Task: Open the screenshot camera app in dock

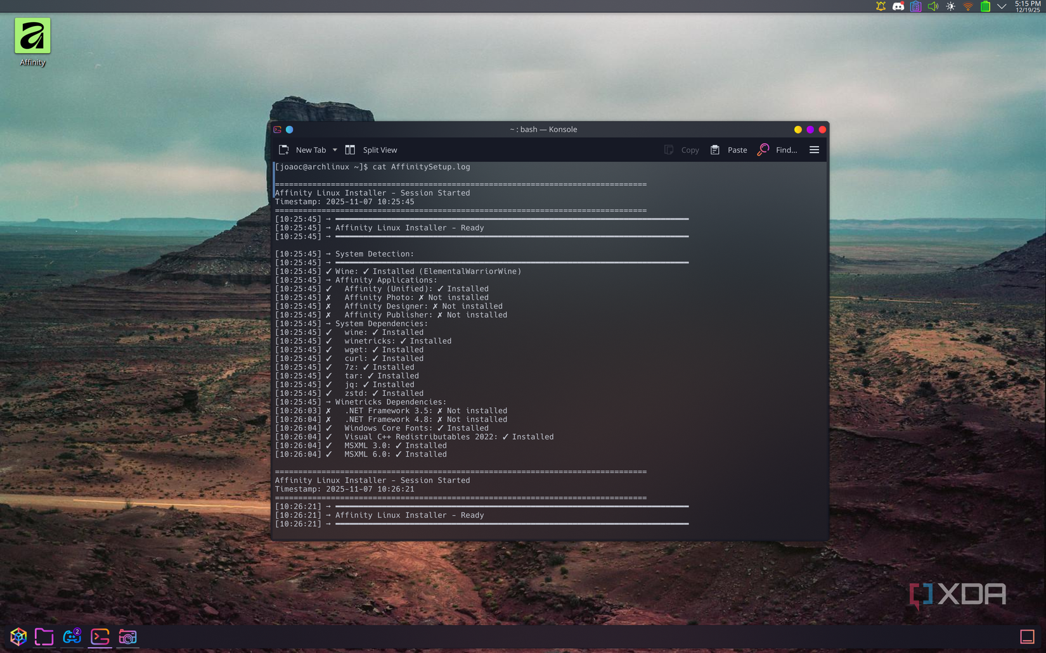Action: pyautogui.click(x=127, y=637)
